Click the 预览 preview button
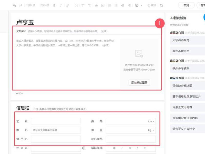 pos(186,5)
